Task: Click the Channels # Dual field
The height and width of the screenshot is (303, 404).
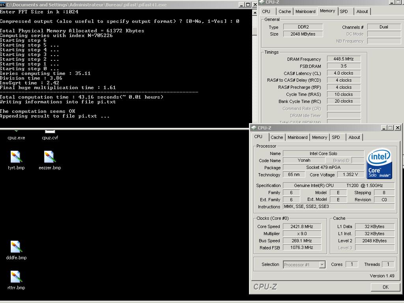Action: click(x=383, y=27)
